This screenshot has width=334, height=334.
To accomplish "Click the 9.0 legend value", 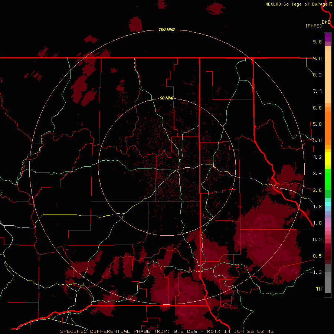I will [x=317, y=58].
